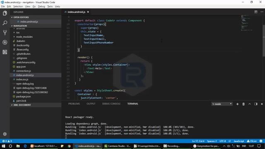This screenshot has height=149, width=265.
Task: Open the Tasks menu
Action: click(x=50, y=7)
